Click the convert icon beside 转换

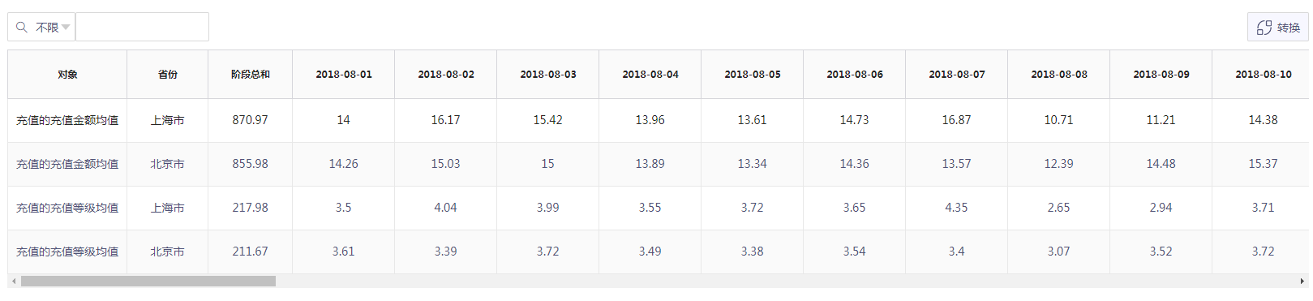[x=1264, y=28]
